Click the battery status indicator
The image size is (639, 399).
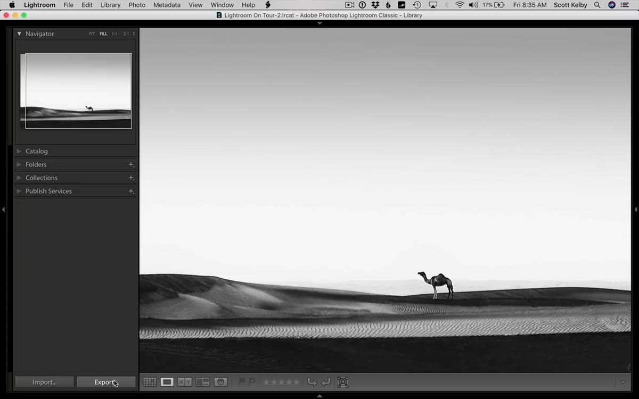[x=494, y=5]
